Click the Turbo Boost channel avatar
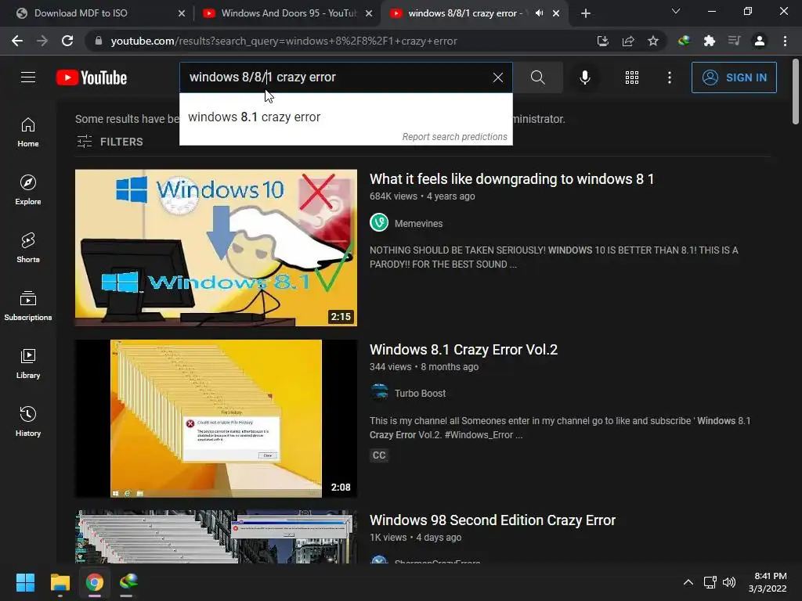Screen dimensions: 802x601 [x=379, y=393]
